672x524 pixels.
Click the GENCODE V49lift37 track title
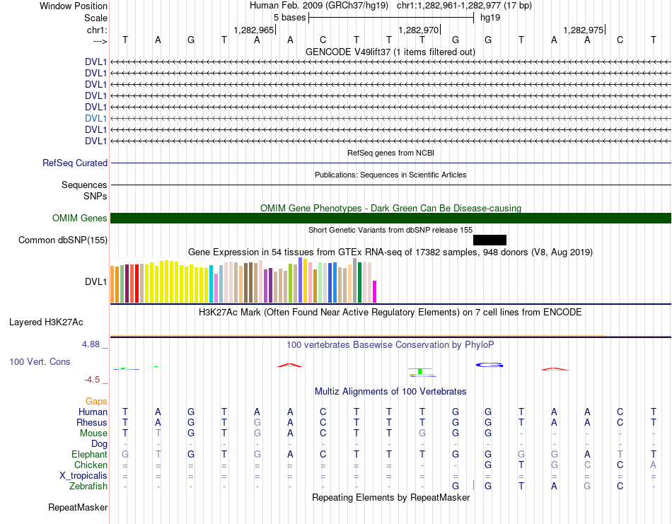click(x=390, y=52)
